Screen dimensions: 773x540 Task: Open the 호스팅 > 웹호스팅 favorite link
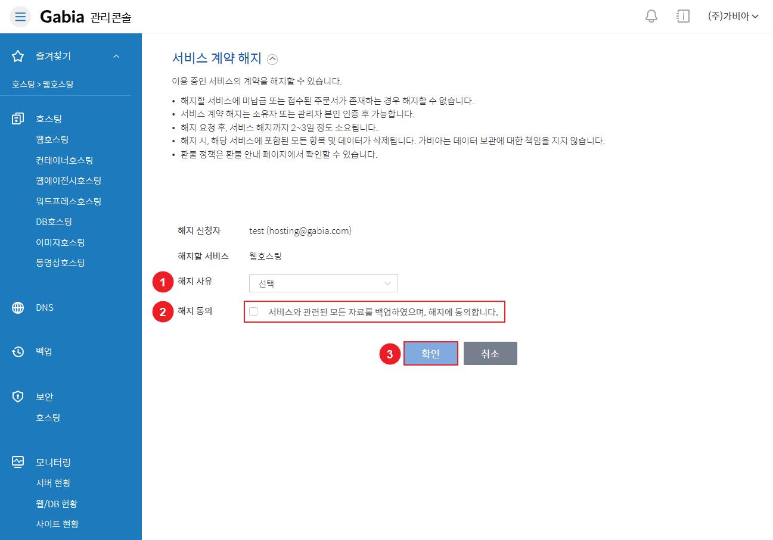tap(42, 85)
